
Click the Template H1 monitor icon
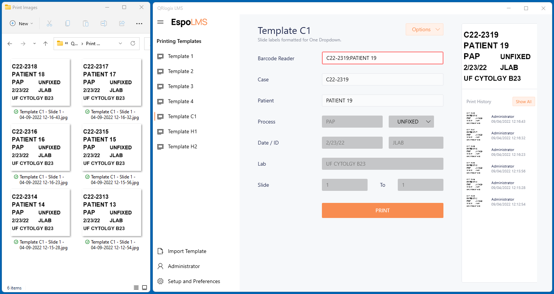160,132
